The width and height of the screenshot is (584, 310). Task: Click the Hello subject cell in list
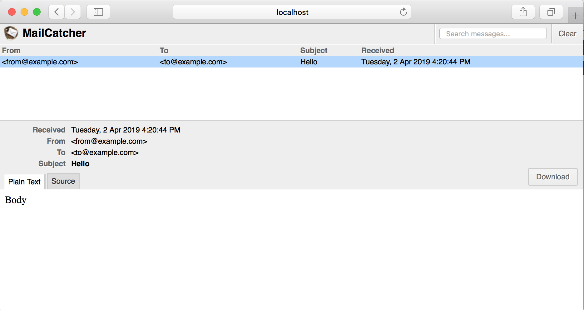click(309, 62)
